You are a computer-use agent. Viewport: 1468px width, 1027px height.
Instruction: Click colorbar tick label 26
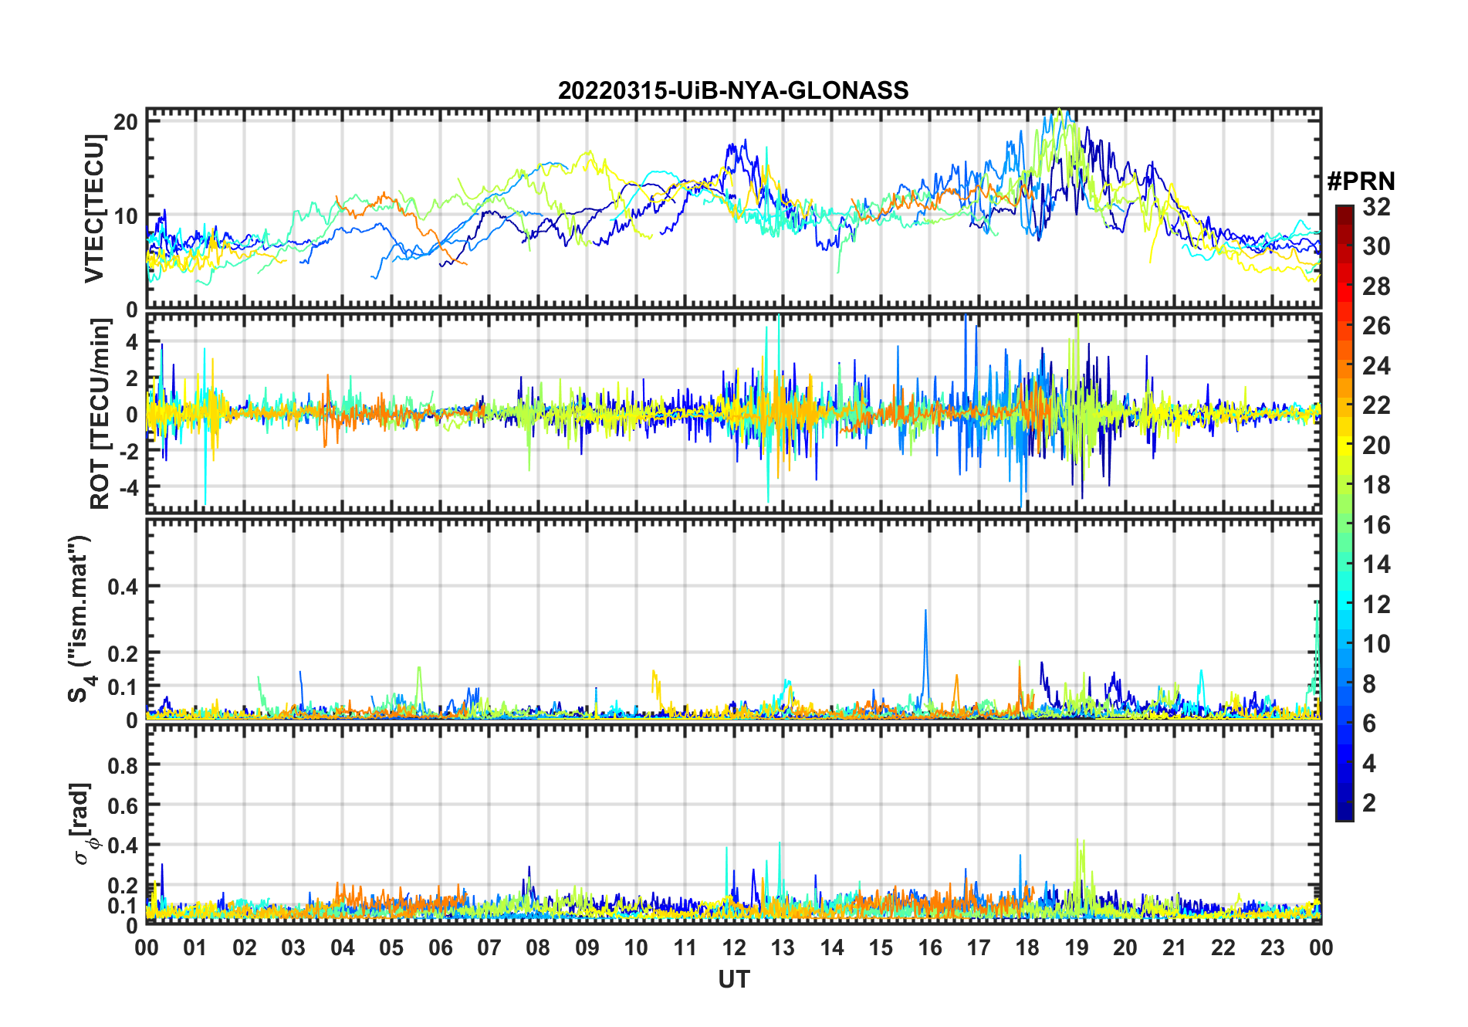(x=1376, y=326)
